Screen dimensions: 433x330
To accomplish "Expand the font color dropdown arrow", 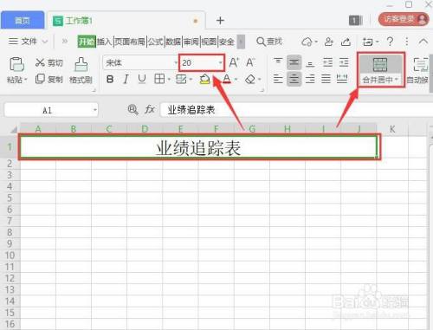I will click(236, 79).
